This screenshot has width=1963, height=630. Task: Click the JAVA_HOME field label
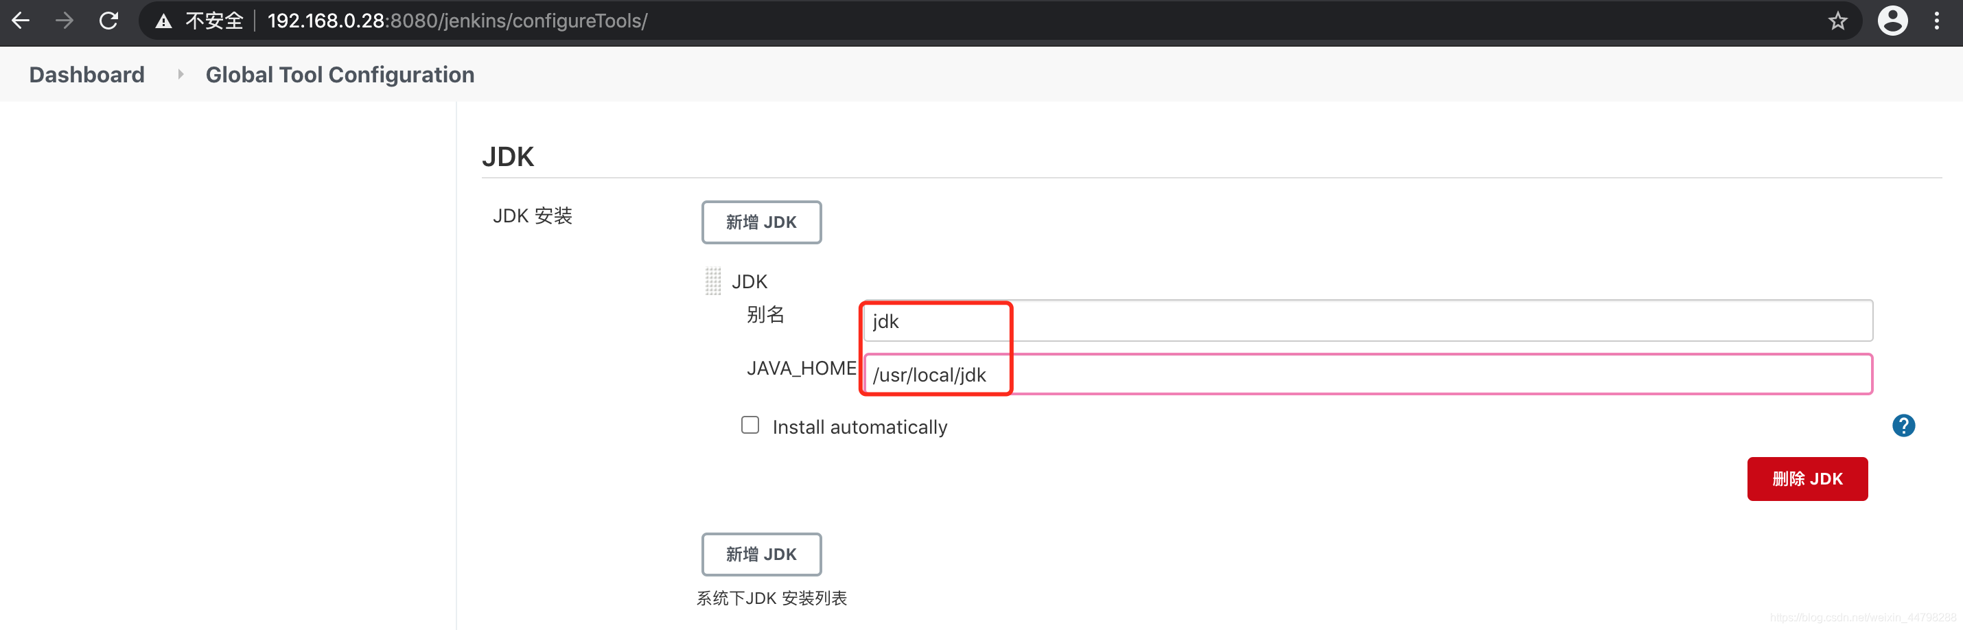(x=801, y=369)
